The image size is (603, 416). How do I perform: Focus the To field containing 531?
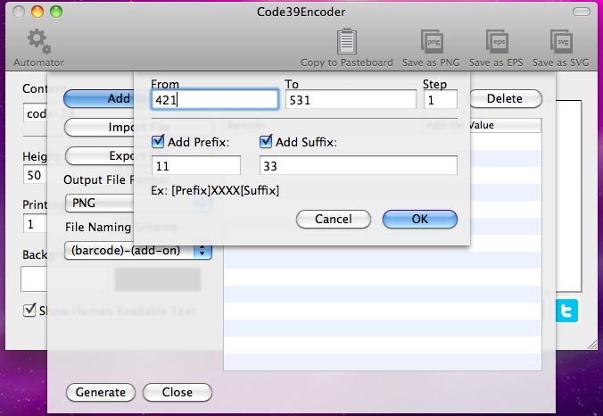coord(351,100)
